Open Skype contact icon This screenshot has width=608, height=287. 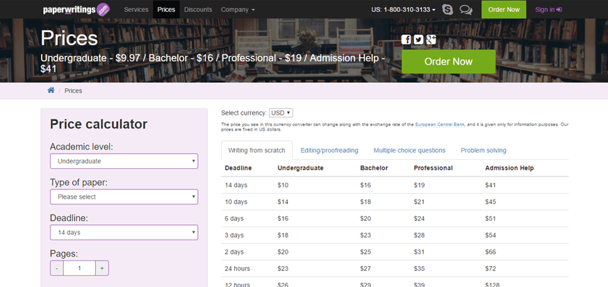pyautogui.click(x=447, y=9)
